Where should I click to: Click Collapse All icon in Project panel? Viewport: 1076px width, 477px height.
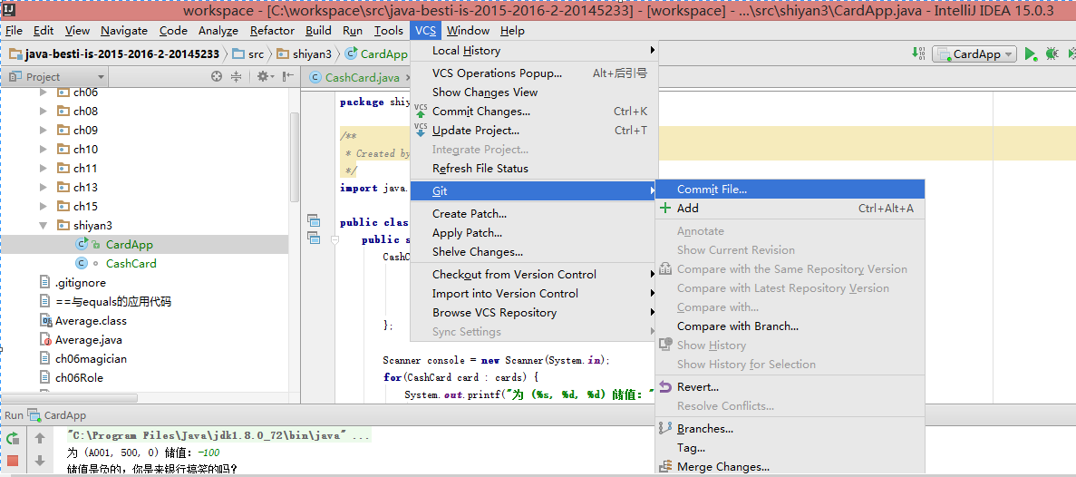236,77
